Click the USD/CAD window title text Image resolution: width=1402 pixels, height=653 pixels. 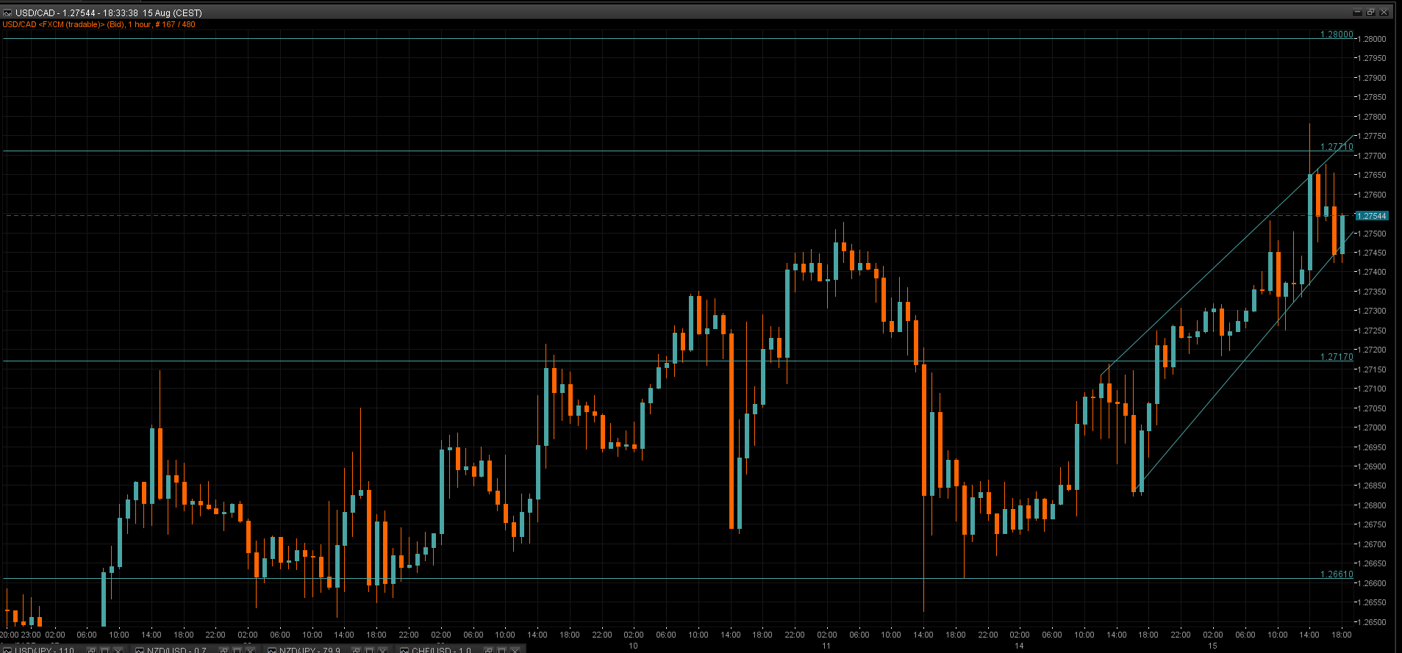[x=109, y=12]
